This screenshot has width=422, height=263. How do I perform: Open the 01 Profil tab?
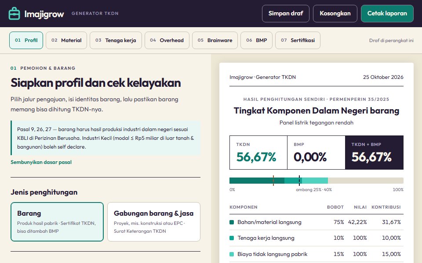pyautogui.click(x=26, y=40)
